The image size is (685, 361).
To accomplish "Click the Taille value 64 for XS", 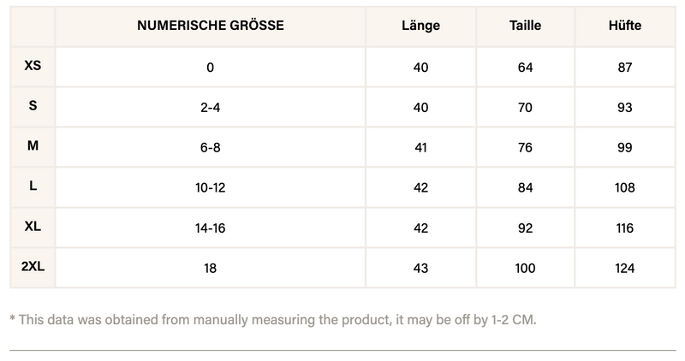I will tap(525, 68).
